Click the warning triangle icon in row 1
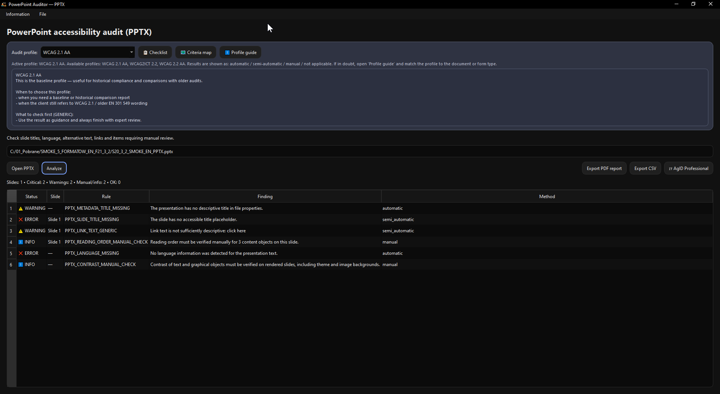 pyautogui.click(x=21, y=208)
